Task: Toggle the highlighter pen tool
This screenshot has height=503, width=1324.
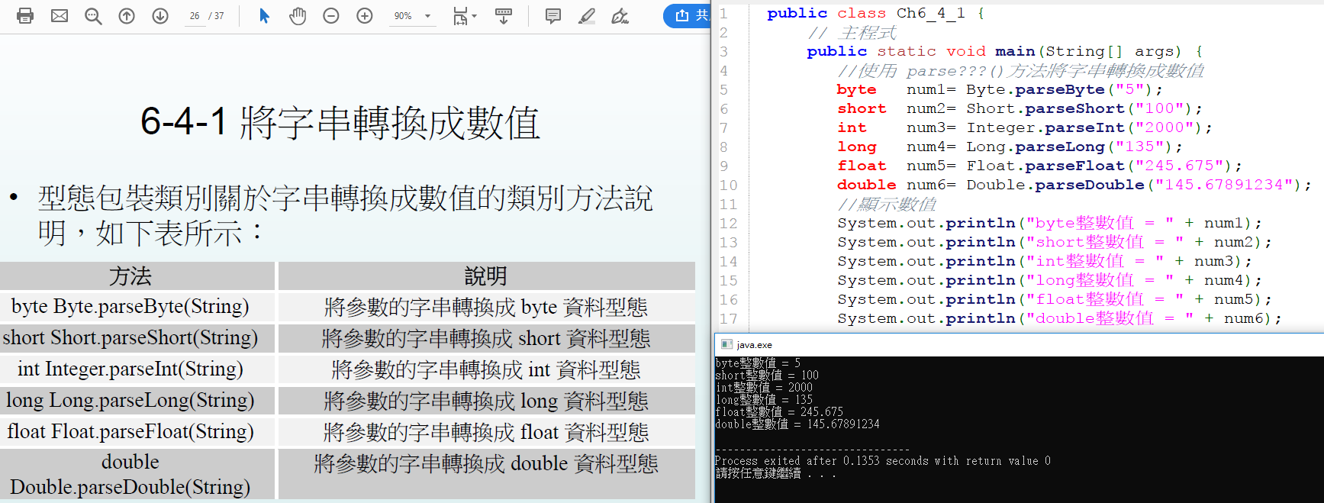Action: (x=586, y=16)
